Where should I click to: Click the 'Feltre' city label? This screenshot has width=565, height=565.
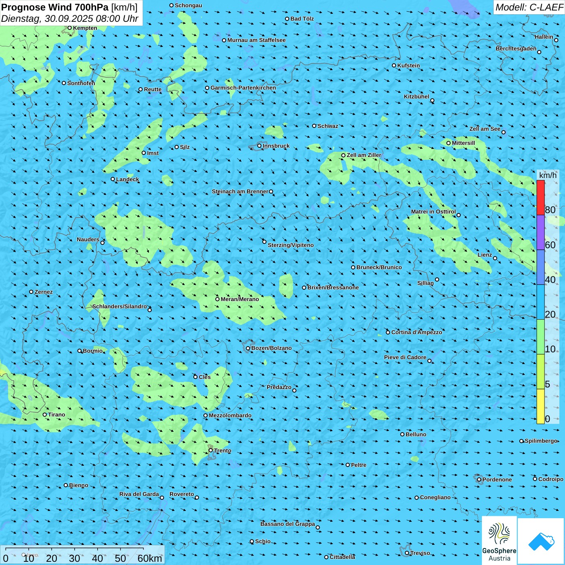click(359, 465)
